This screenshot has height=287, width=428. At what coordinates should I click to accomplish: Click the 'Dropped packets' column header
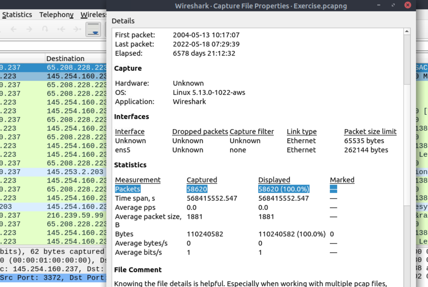click(200, 132)
